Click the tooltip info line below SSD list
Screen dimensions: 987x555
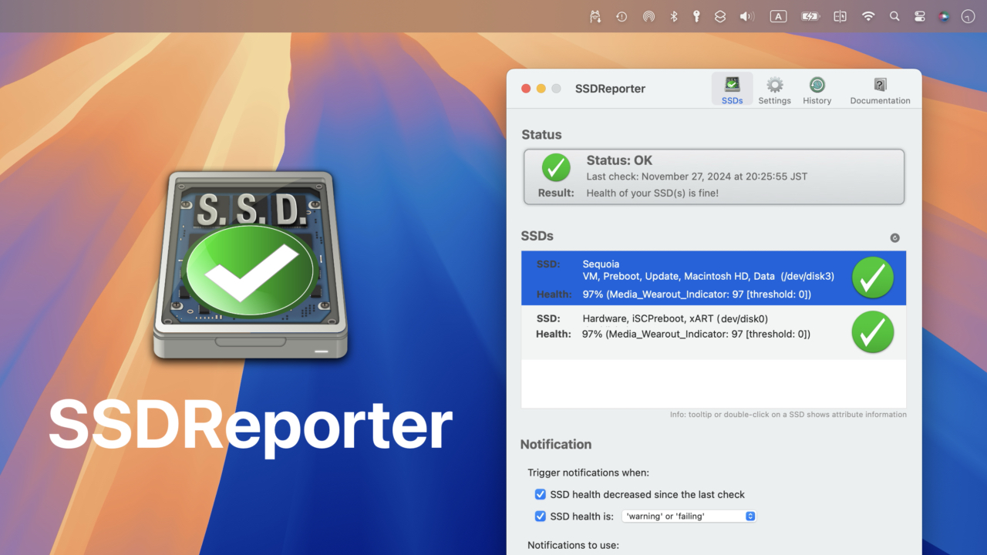pos(788,415)
